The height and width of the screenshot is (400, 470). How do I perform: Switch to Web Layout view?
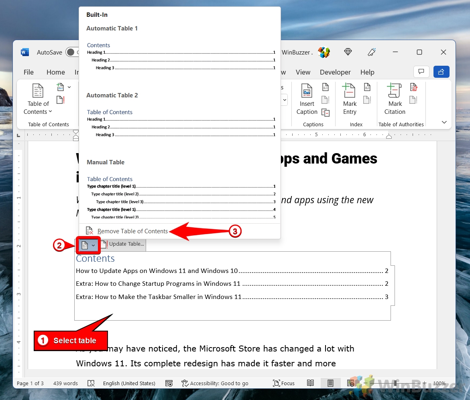(350, 383)
